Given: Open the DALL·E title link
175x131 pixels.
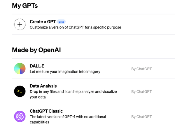Looking at the screenshot, I should pyautogui.click(x=37, y=66).
